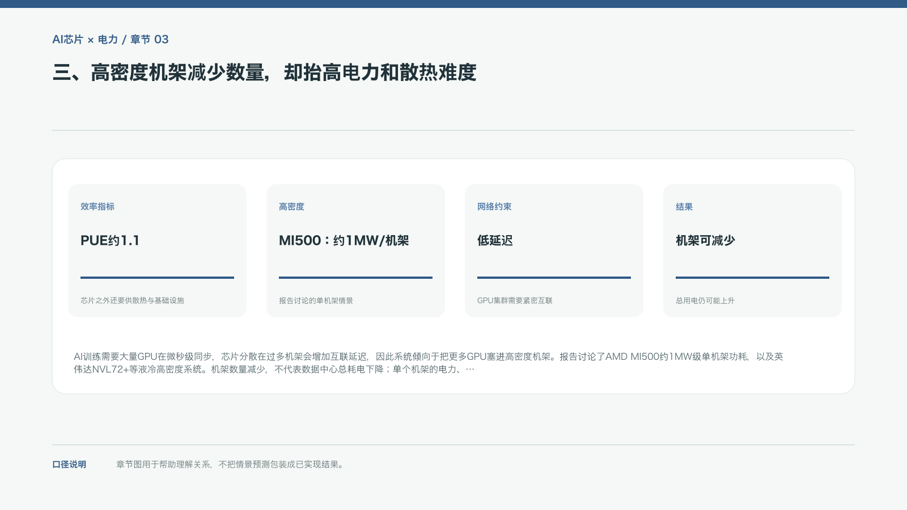Select the value '低延迟'
The height and width of the screenshot is (510, 907).
point(495,240)
